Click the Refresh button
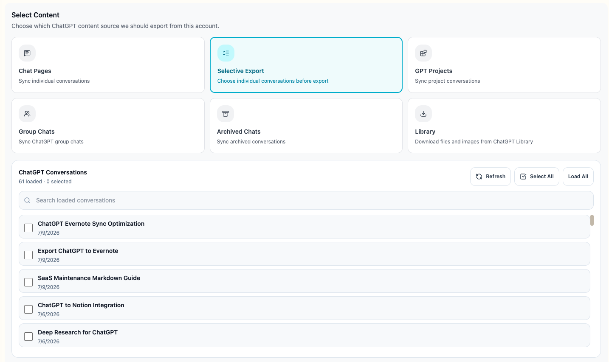 point(491,177)
